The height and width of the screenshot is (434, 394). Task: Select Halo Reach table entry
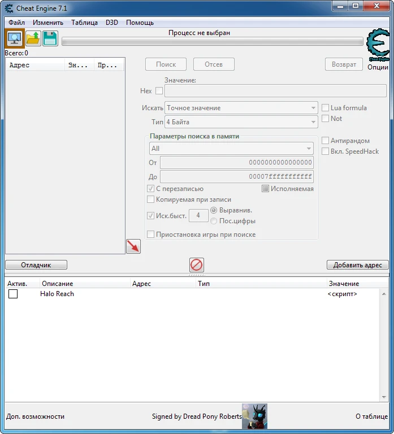coord(57,294)
